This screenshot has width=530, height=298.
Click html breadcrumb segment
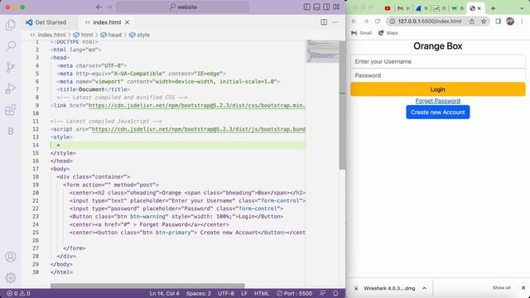point(83,35)
